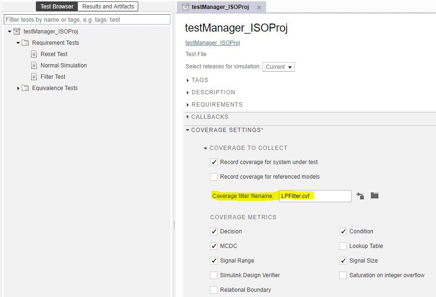The image size is (436, 297).
Task: Click the create filter icon beside filename field
Action: tap(360, 196)
